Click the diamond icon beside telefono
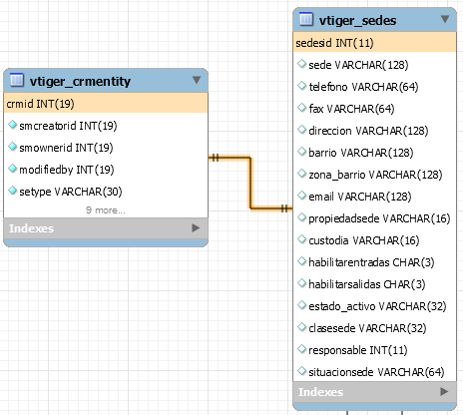463x415 pixels. pos(301,86)
